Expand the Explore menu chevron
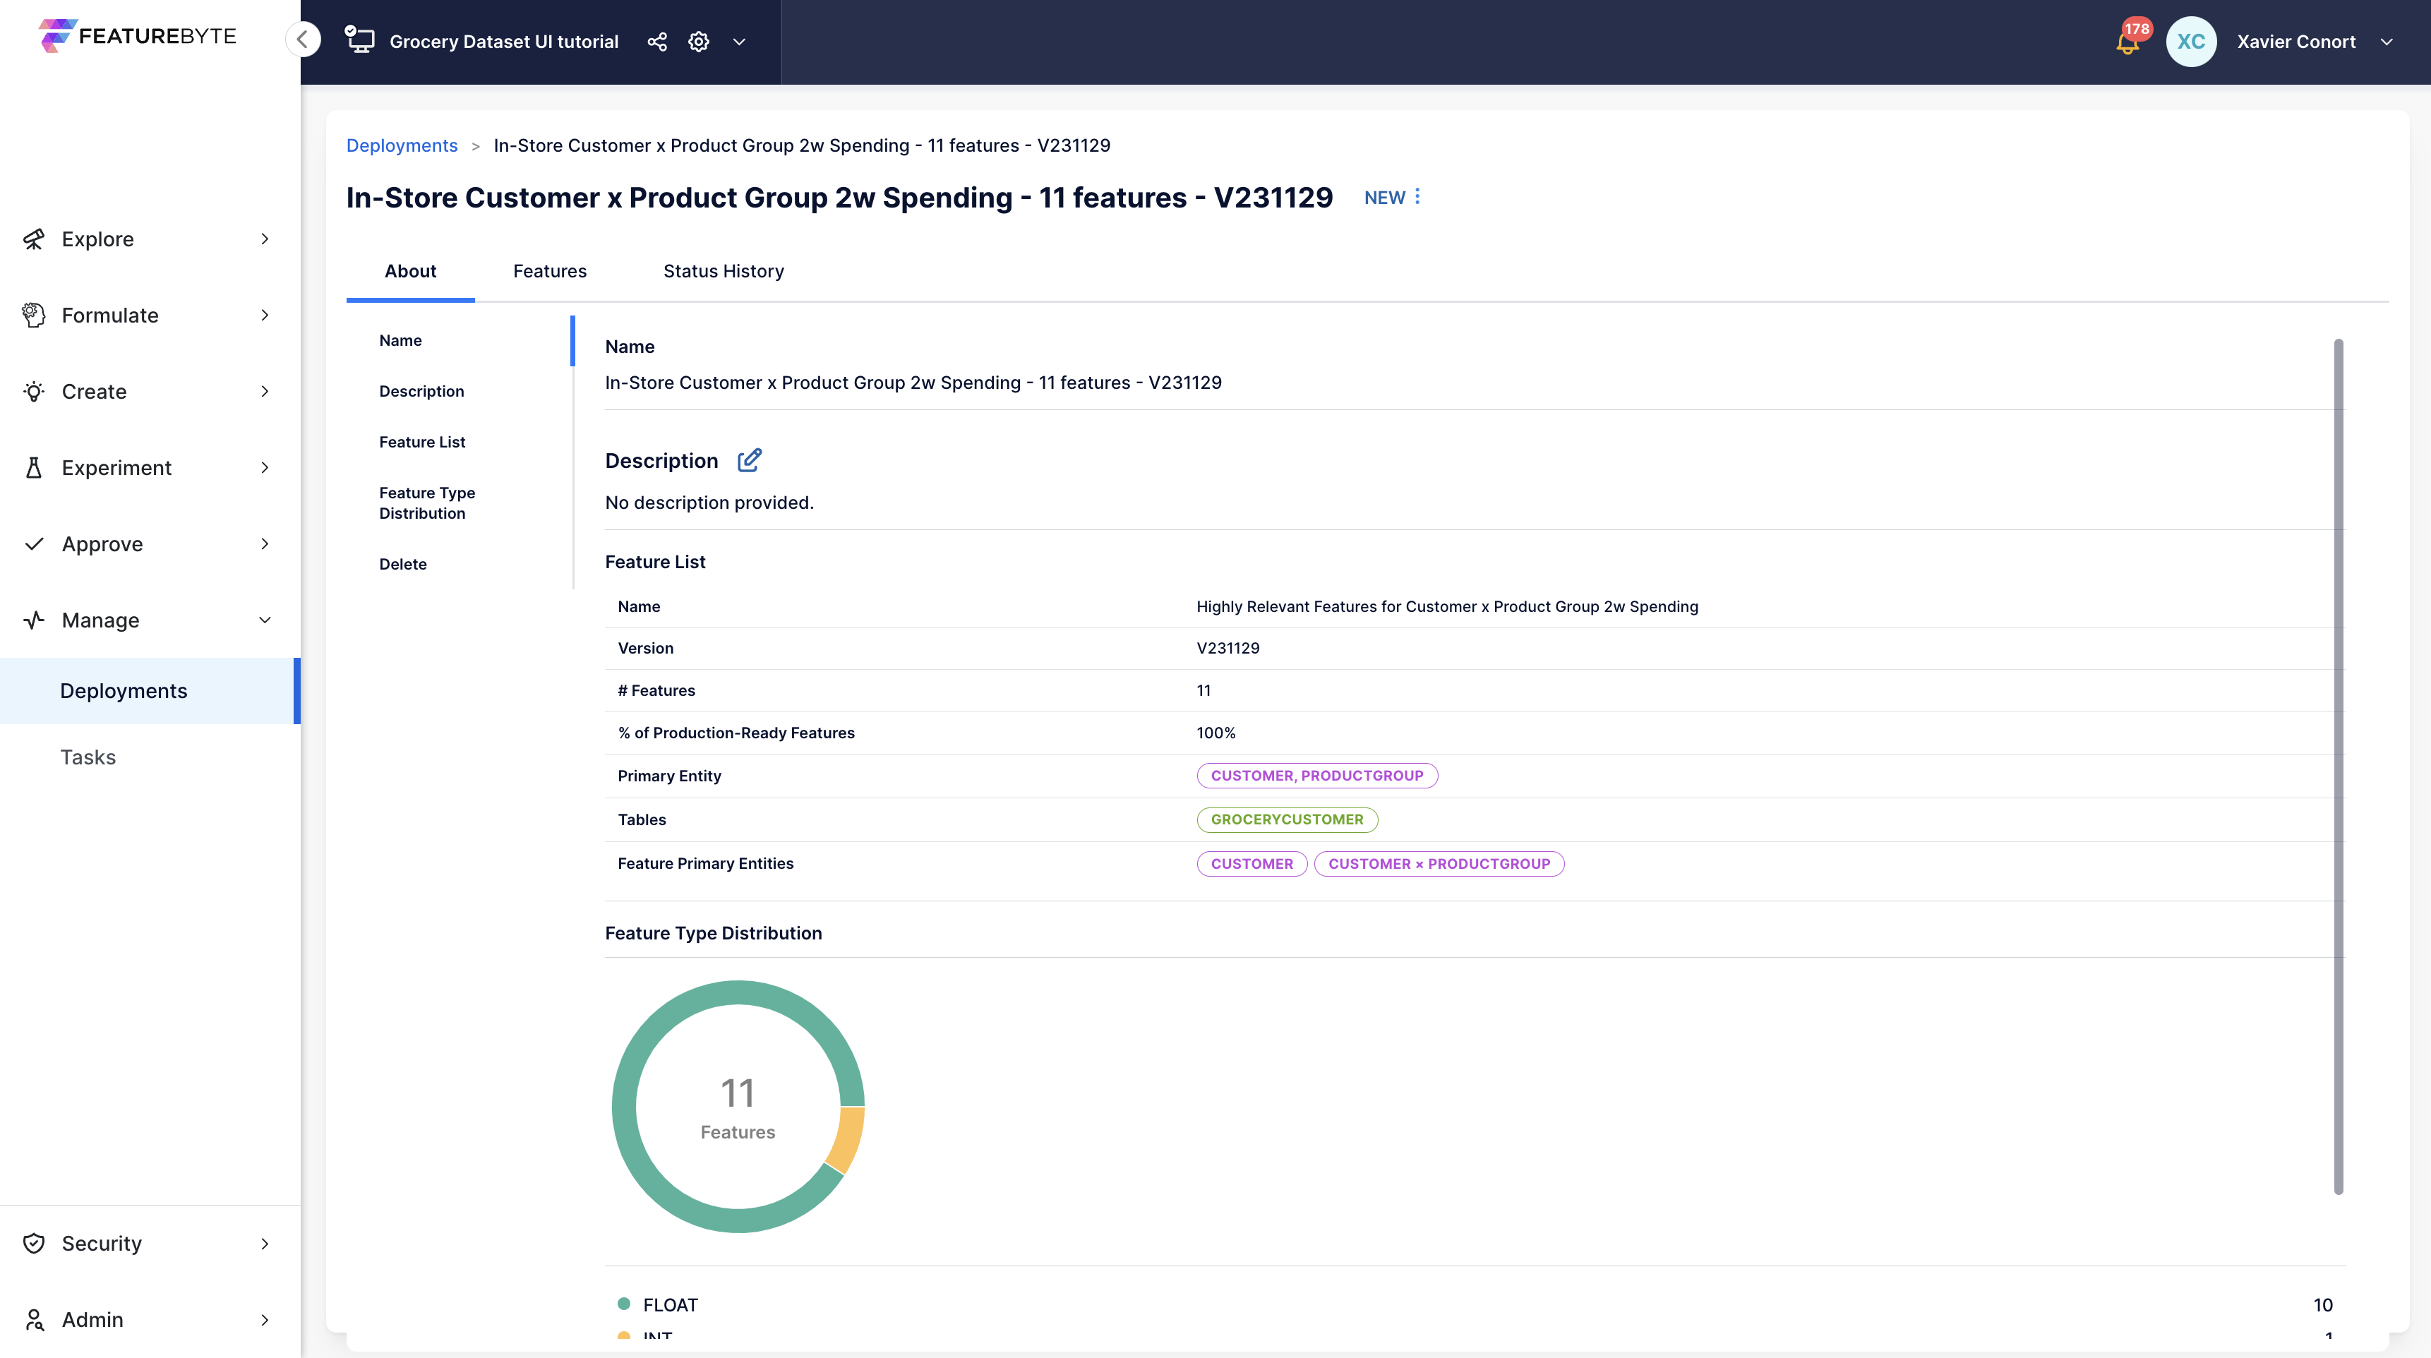The height and width of the screenshot is (1358, 2431). click(265, 239)
